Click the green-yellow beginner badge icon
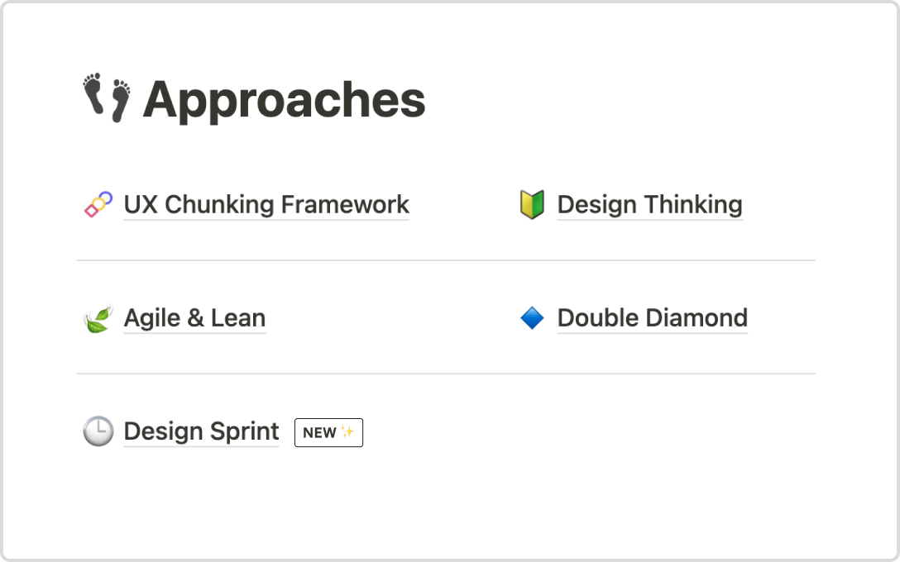 [x=531, y=204]
